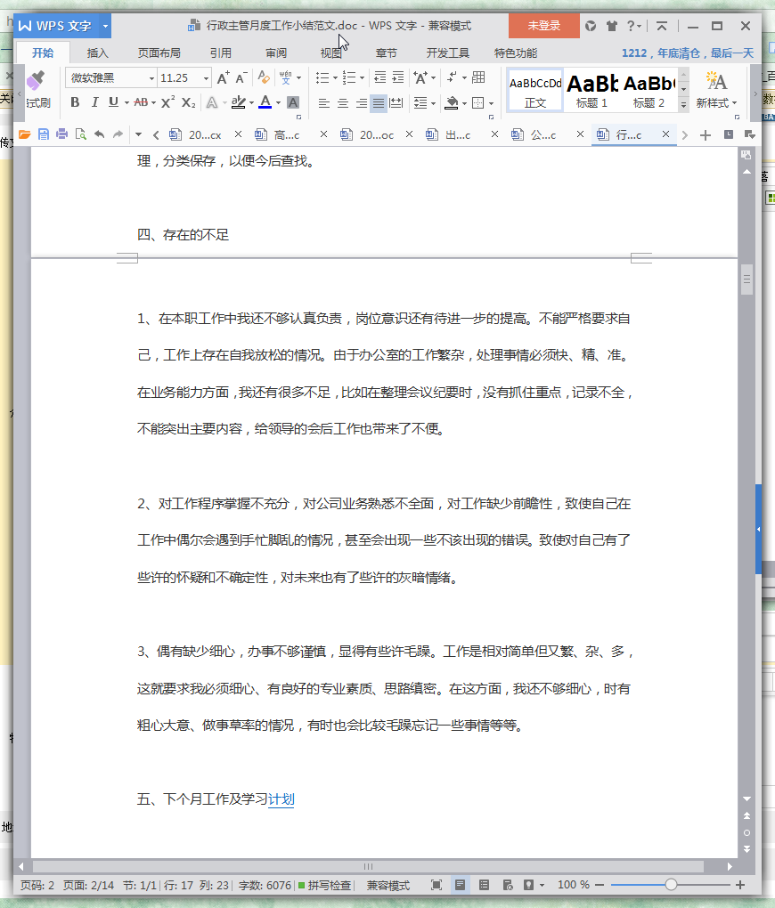Click the bulleted list icon
This screenshot has height=908, width=775.
[322, 77]
